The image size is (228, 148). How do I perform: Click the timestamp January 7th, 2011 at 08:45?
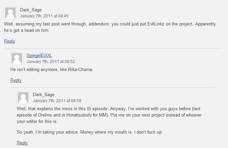click(44, 16)
